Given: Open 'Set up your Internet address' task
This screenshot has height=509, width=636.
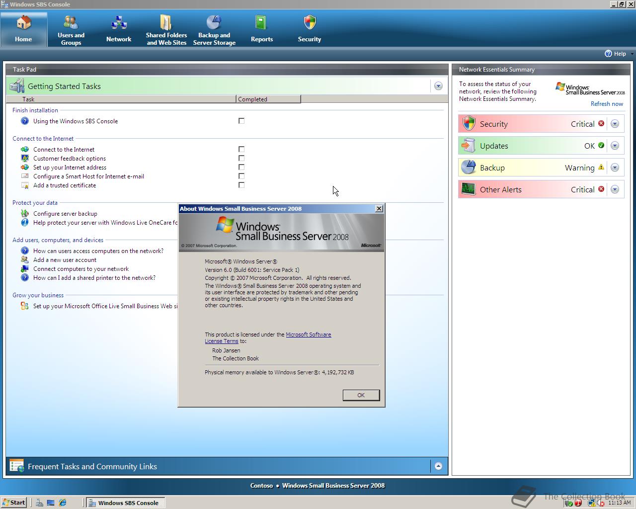Looking at the screenshot, I should click(x=70, y=168).
